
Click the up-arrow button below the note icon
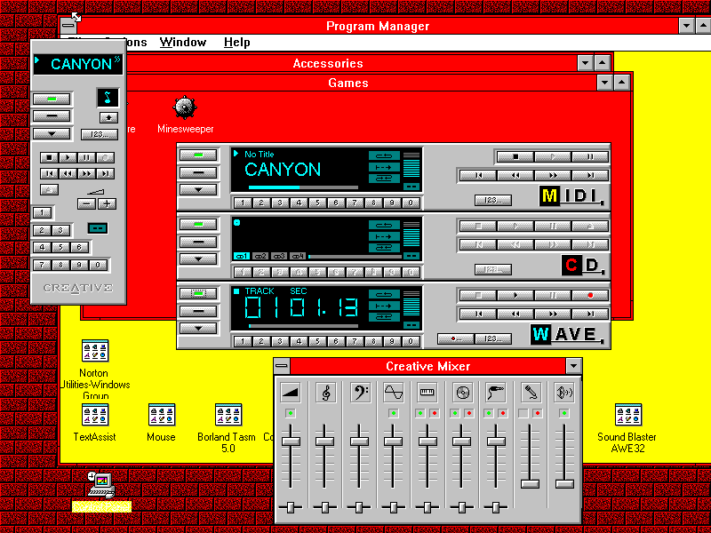coord(108,117)
